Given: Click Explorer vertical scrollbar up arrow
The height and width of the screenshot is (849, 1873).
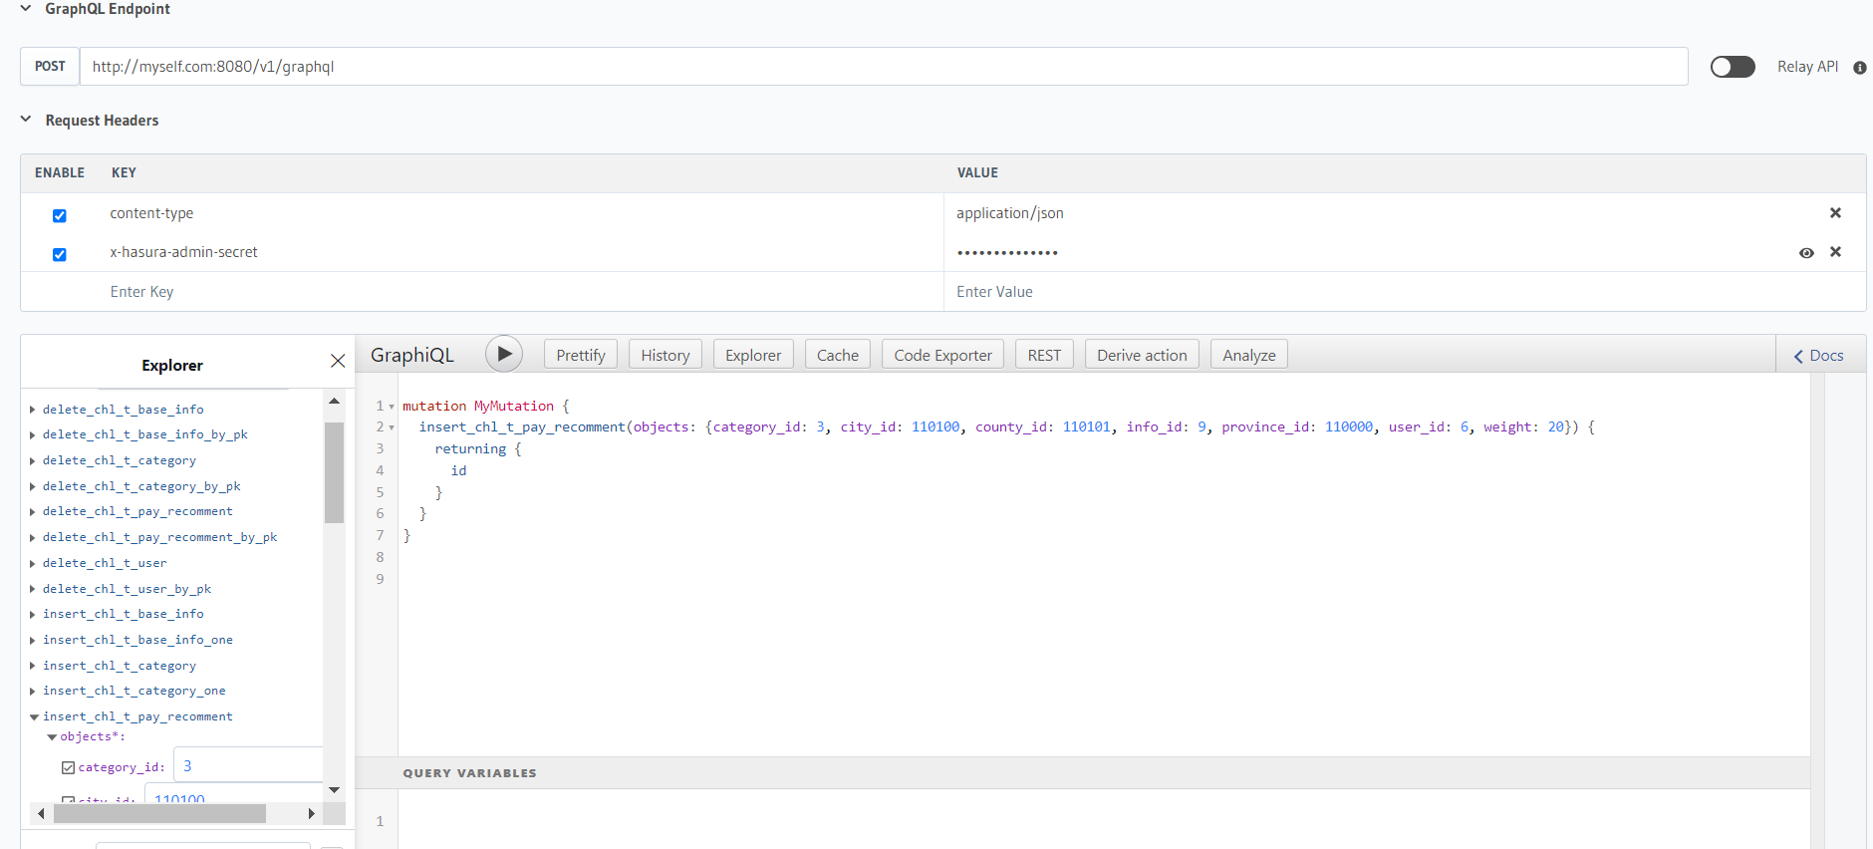Looking at the screenshot, I should [x=335, y=401].
